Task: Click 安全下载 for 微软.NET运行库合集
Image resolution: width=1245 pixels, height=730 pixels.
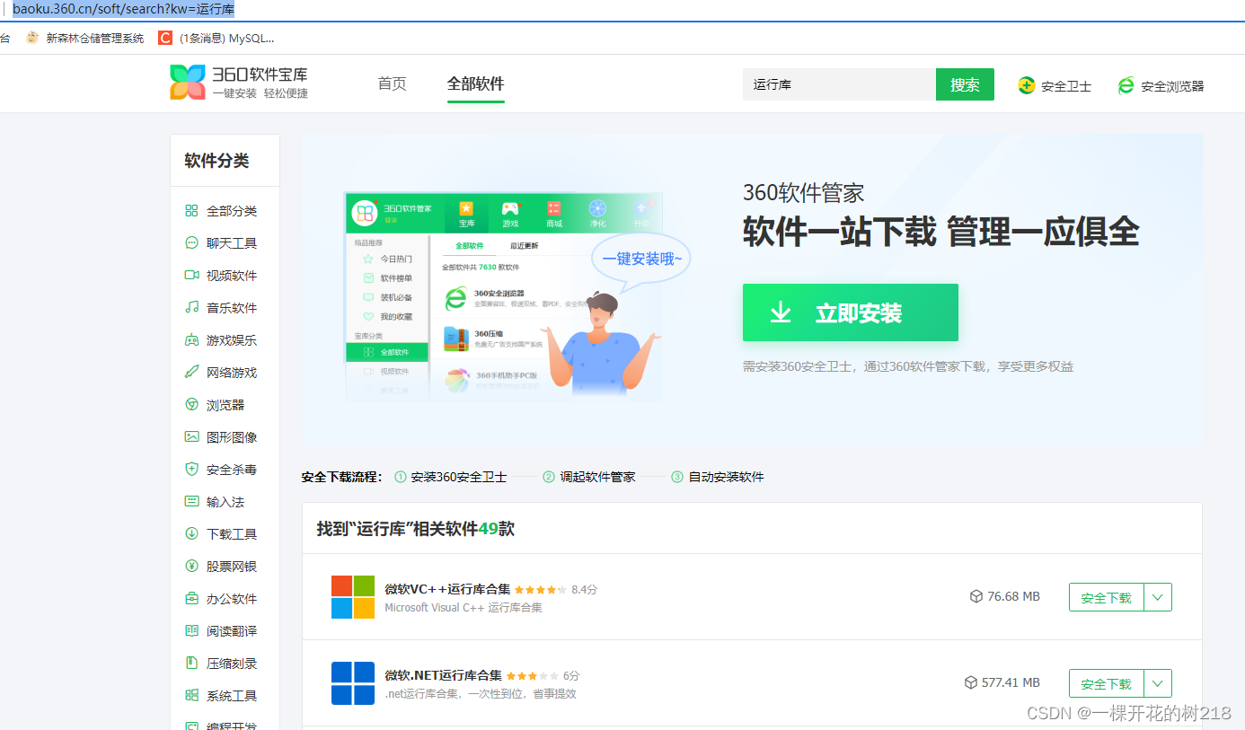Action: pyautogui.click(x=1107, y=683)
